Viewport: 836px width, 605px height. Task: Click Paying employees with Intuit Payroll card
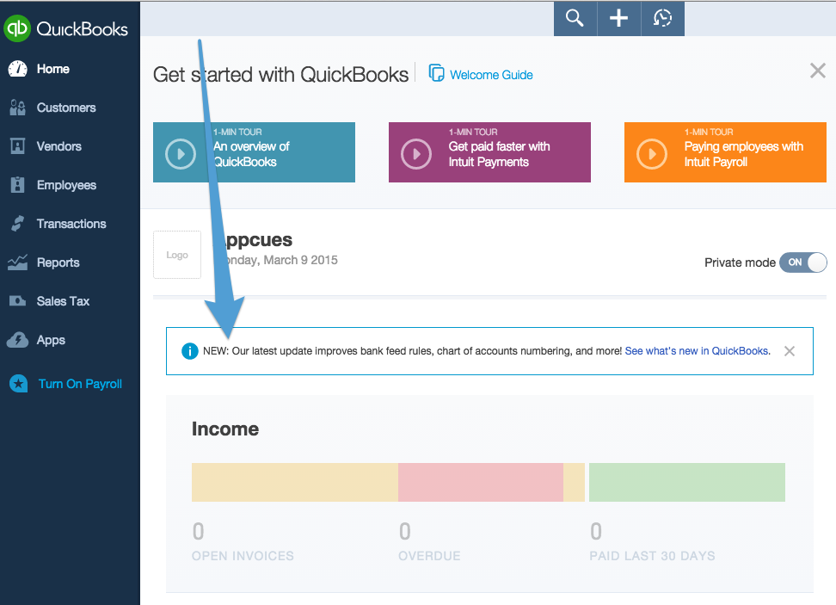(725, 152)
